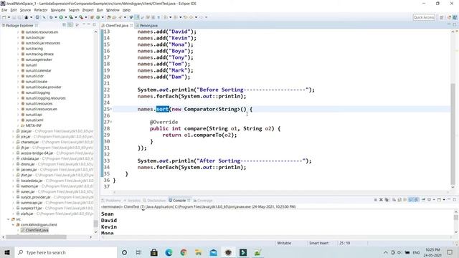
Task: Click the taskbar search box
Action: click(x=65, y=252)
